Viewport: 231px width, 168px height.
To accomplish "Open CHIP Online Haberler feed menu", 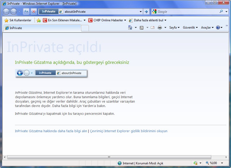I will [x=107, y=20].
